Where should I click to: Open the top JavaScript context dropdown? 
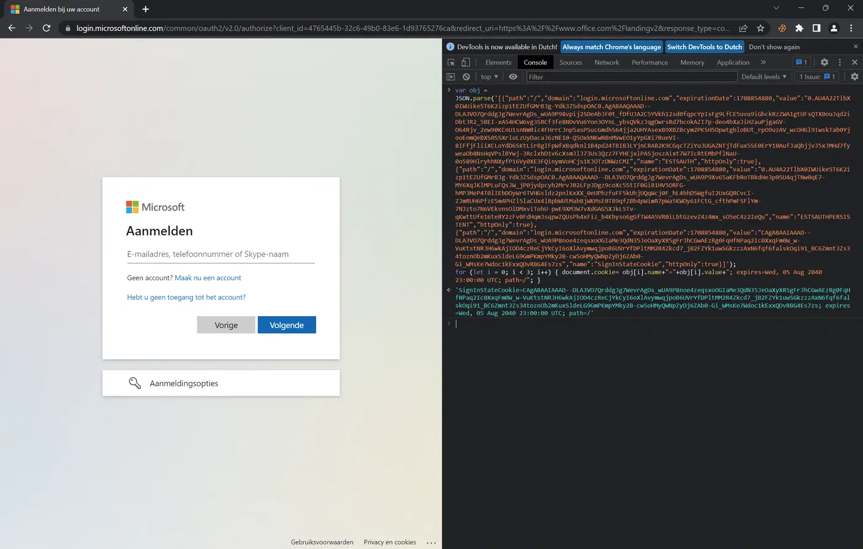(489, 77)
